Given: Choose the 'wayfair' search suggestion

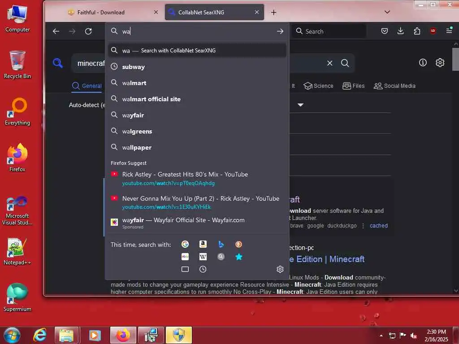Looking at the screenshot, I should click(x=197, y=115).
